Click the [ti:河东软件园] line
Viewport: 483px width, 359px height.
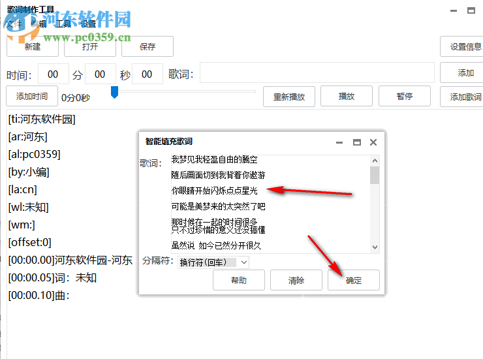coord(42,119)
